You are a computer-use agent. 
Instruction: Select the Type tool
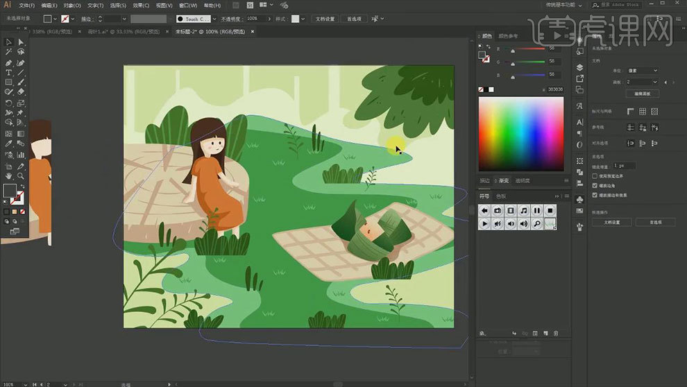tap(8, 72)
